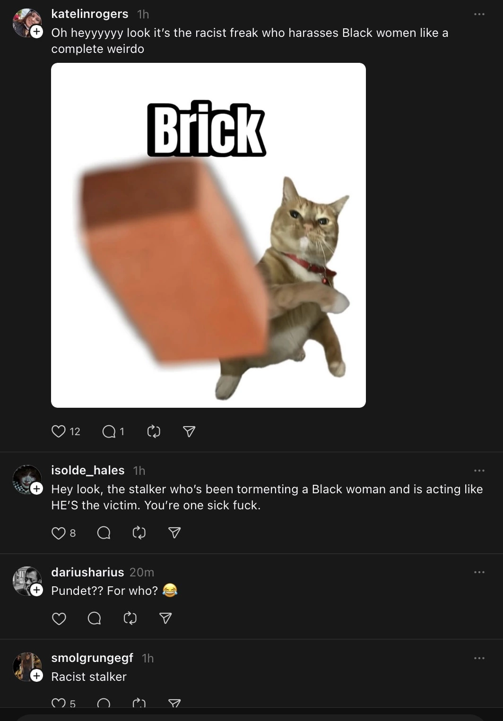
Task: Open more options for katelinrogers' post
Action: (x=479, y=14)
